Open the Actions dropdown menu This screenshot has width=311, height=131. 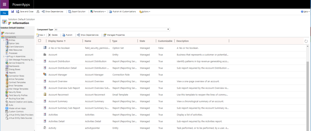point(144,11)
